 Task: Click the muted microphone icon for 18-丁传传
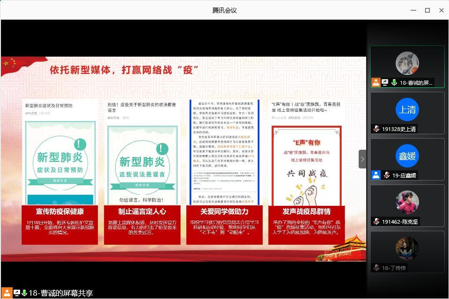[376, 268]
